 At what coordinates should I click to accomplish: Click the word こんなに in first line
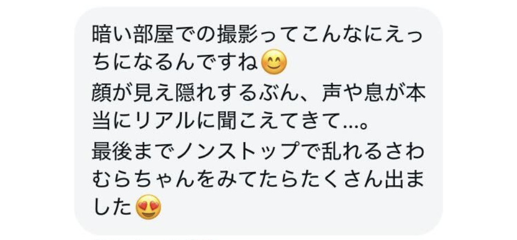[x=341, y=33]
